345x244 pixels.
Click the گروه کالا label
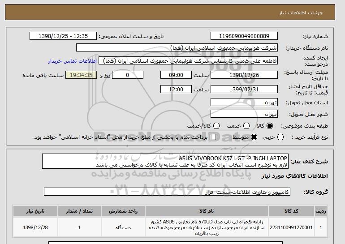point(316,192)
